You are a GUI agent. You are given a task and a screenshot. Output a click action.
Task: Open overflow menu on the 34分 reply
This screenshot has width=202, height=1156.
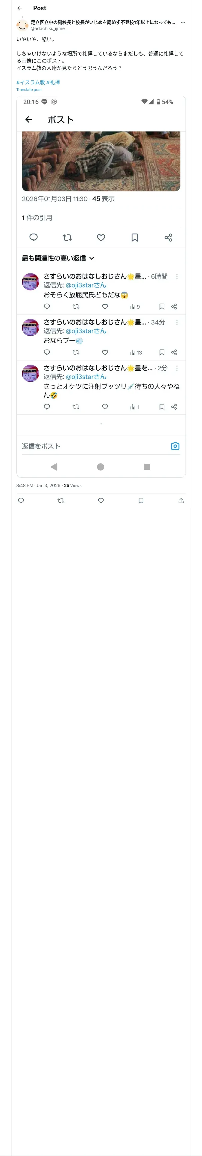(x=177, y=322)
